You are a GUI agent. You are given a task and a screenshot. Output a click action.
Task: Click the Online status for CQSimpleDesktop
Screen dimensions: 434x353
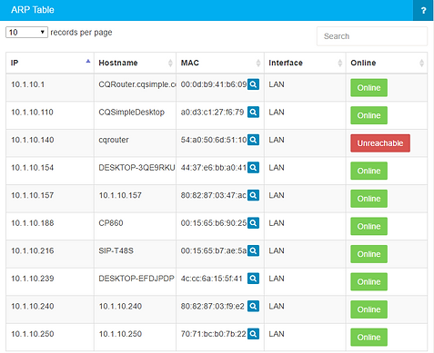368,115
